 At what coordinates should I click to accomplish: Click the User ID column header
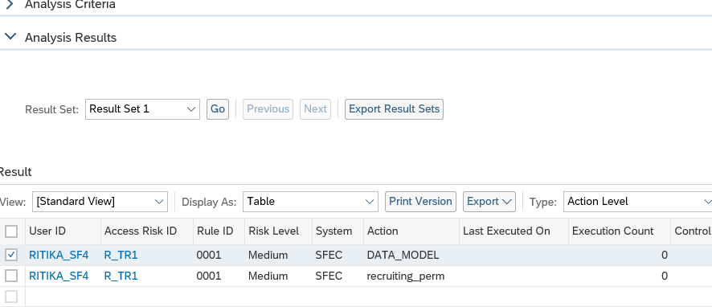coord(63,231)
